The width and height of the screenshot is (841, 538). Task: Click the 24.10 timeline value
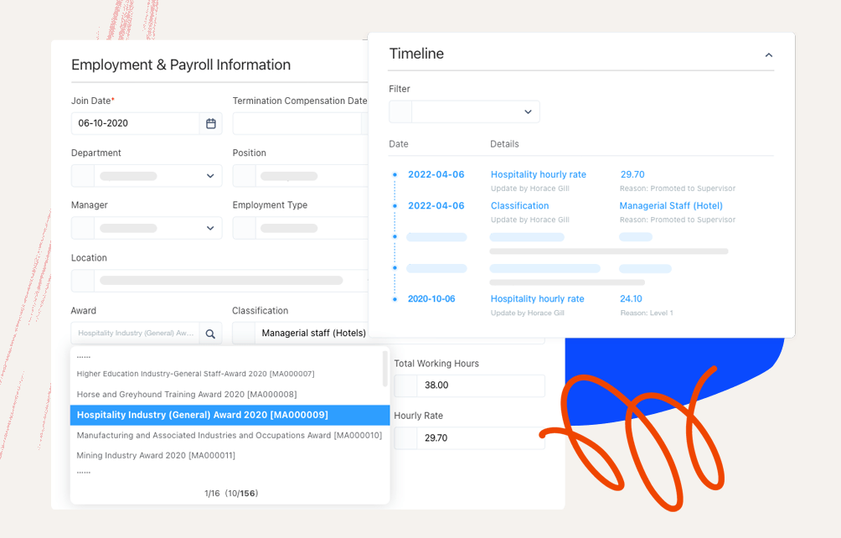631,299
